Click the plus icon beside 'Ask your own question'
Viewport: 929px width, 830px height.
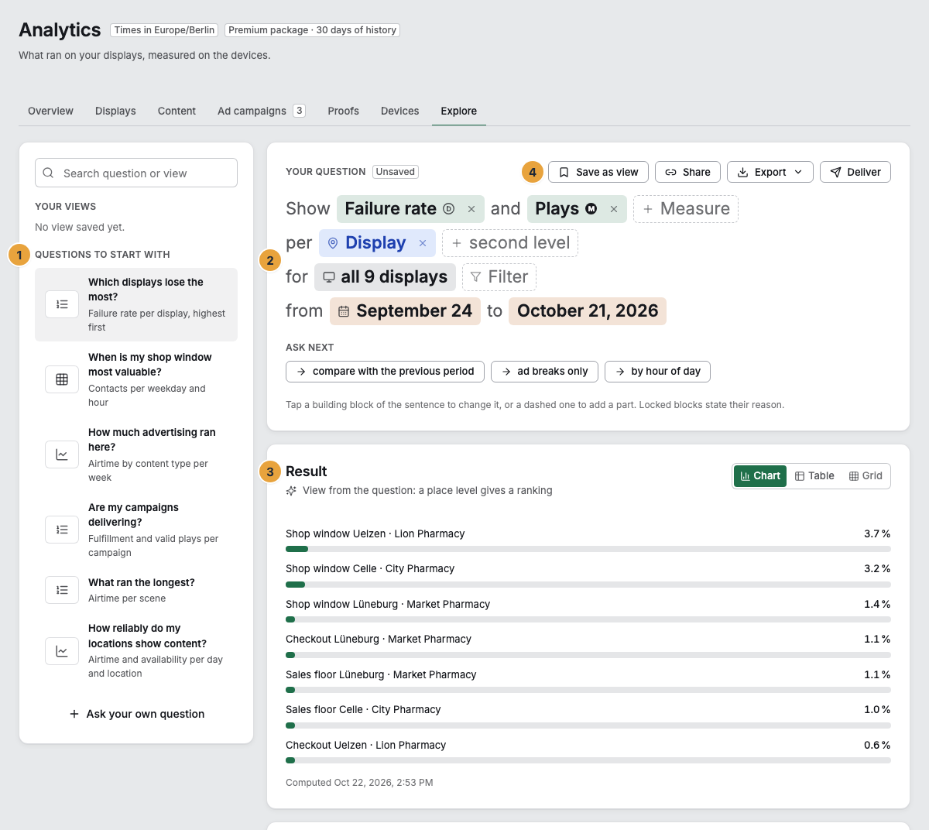(x=74, y=714)
